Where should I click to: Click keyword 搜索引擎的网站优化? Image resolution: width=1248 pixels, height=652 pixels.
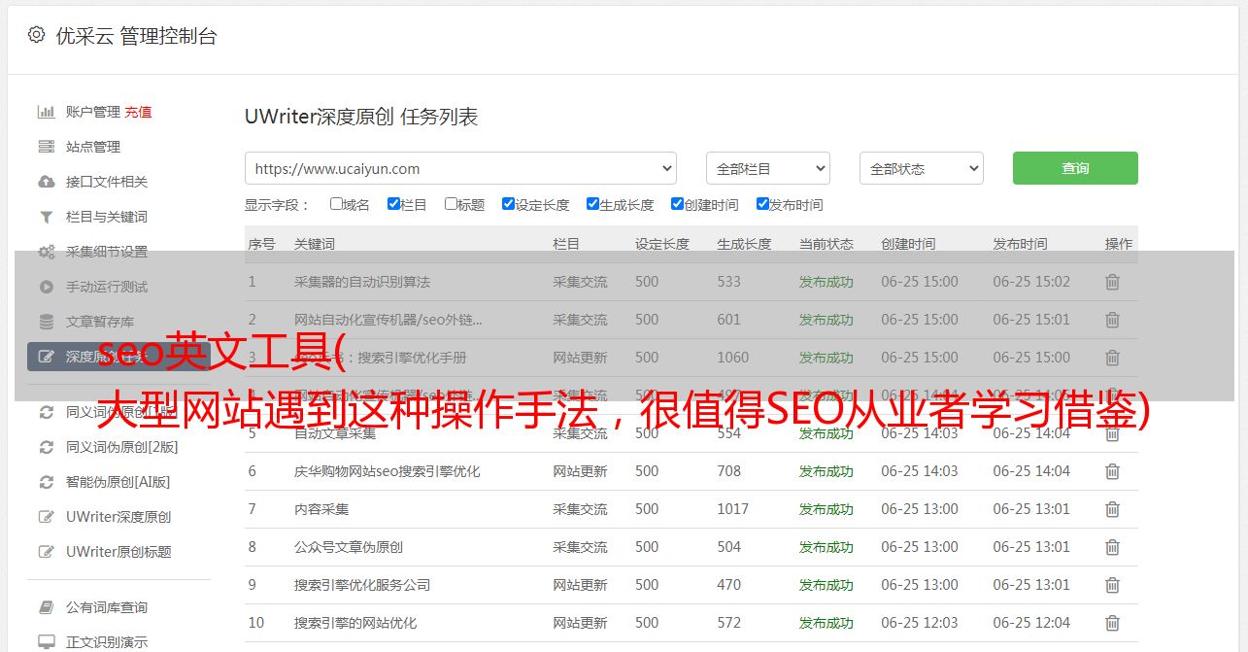point(355,623)
